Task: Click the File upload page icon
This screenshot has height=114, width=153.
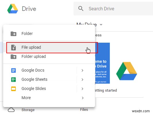Action: click(x=13, y=48)
